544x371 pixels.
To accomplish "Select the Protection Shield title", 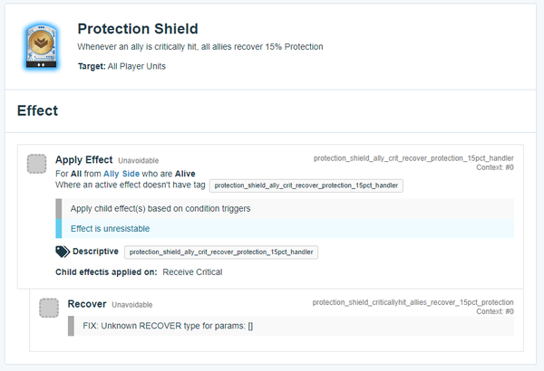I will (138, 29).
